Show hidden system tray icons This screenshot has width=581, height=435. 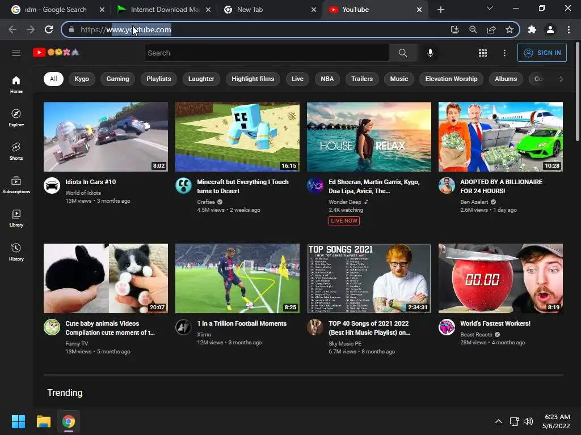pos(499,421)
